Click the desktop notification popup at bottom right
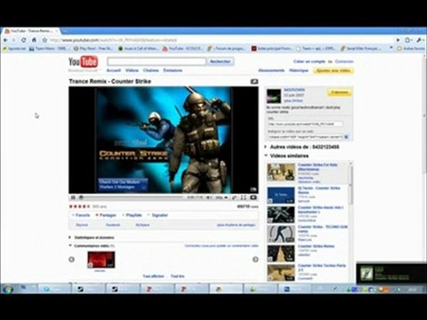The height and width of the screenshot is (320, 427). tap(391, 273)
